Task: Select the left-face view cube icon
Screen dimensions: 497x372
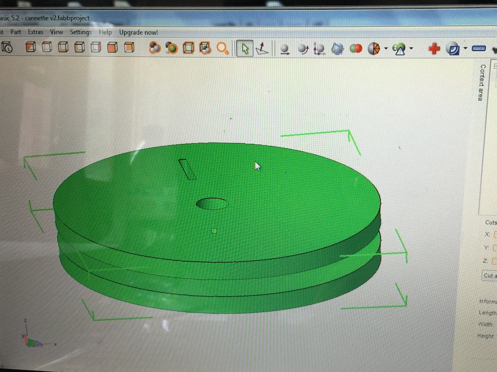Action: (x=79, y=47)
